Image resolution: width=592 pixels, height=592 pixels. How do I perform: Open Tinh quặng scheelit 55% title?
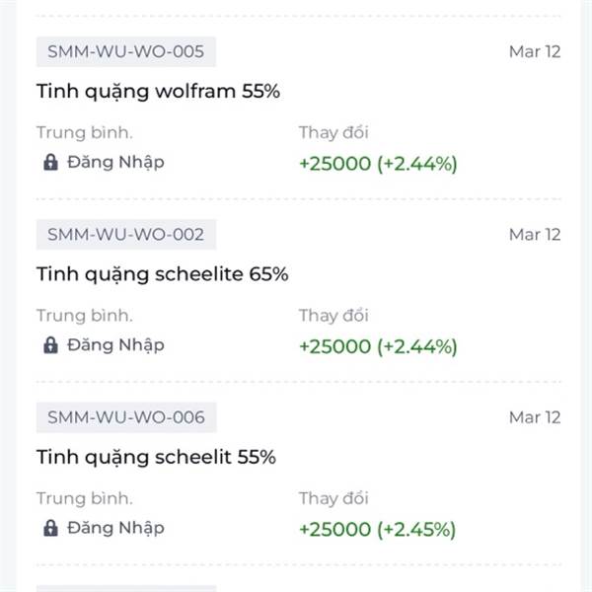pos(156,458)
